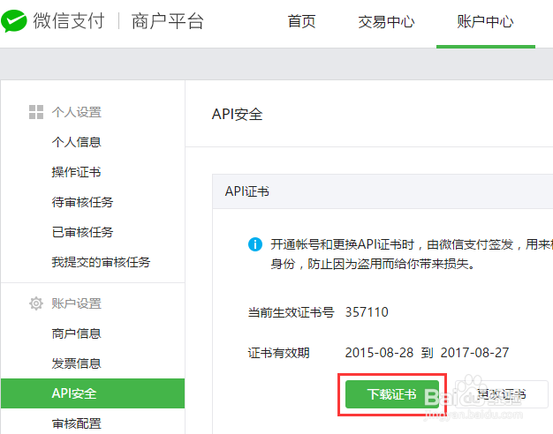Click the 微信支付 brand text
553x434 pixels.
pos(69,21)
